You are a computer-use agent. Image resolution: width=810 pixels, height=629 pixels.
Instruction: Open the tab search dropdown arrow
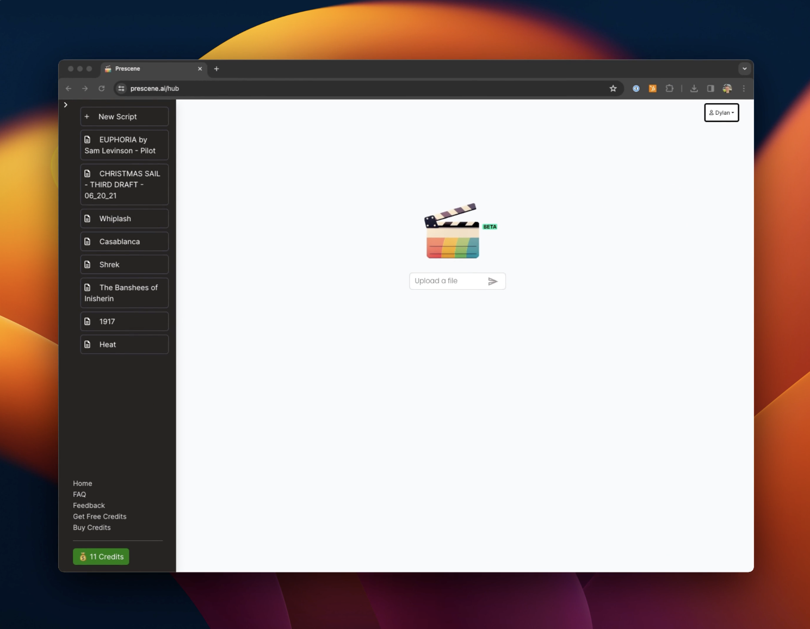click(745, 69)
